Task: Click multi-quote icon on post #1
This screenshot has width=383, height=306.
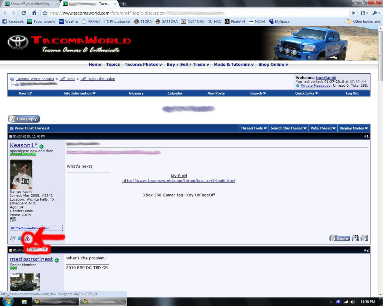Action: click(x=355, y=238)
